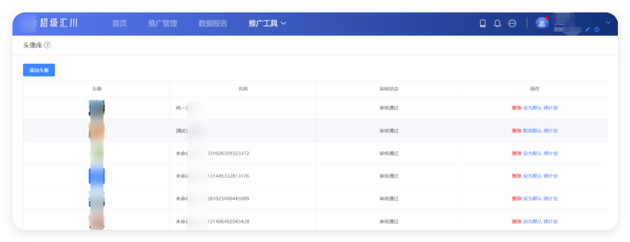630x242 pixels.
Task: Open 推广管理 in the top navigation
Action: pos(163,24)
